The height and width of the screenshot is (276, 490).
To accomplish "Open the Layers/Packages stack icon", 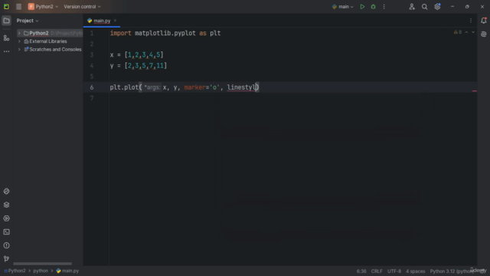I will point(6,205).
